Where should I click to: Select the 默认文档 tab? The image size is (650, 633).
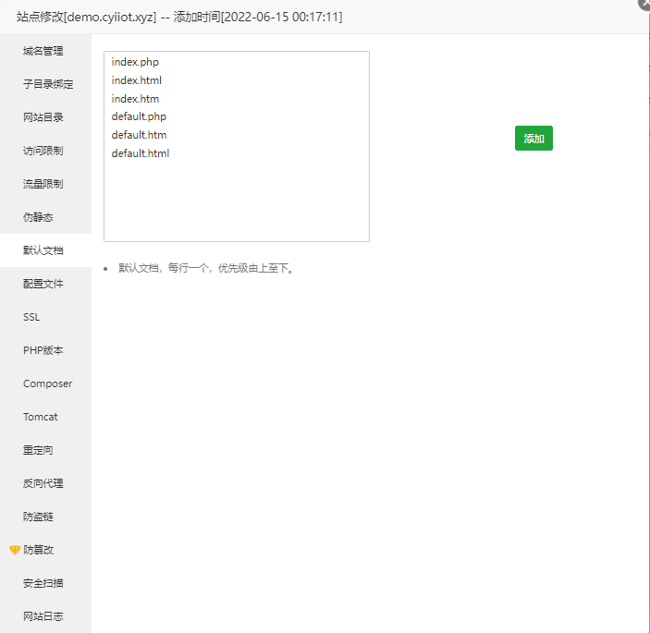tap(43, 250)
